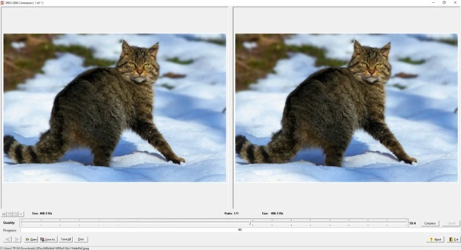
Task: Open the About dialog
Action: [435, 239]
